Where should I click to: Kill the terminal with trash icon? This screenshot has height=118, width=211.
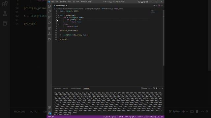pos(157,88)
